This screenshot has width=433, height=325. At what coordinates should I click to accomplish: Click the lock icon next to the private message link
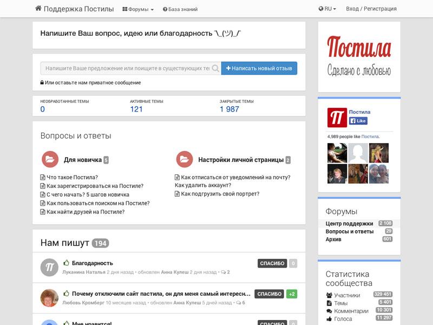(42, 82)
